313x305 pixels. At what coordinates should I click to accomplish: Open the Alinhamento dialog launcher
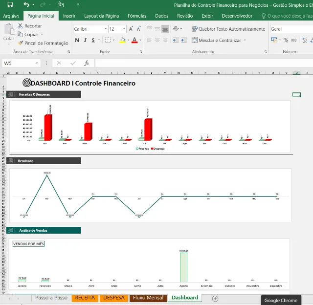[x=266, y=52]
